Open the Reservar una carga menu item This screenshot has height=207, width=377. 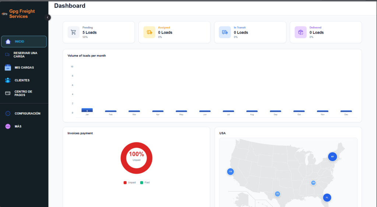[25, 55]
